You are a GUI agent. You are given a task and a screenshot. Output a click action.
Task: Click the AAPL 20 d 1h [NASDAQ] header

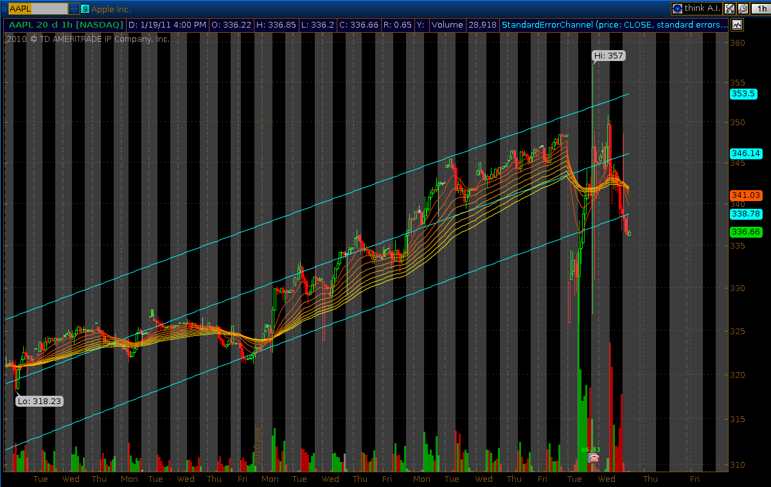coord(65,25)
